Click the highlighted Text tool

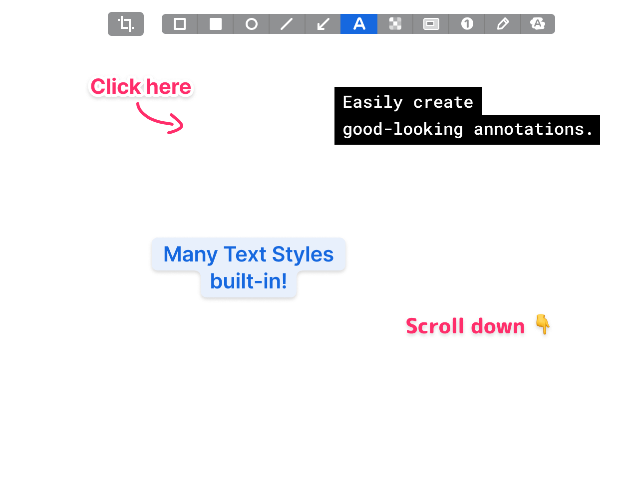click(x=359, y=24)
